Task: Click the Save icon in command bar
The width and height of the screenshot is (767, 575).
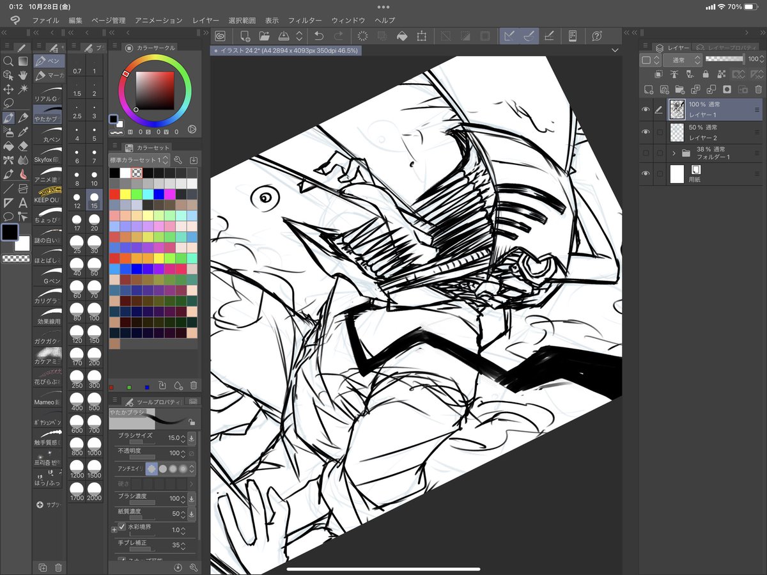Action: [x=284, y=36]
